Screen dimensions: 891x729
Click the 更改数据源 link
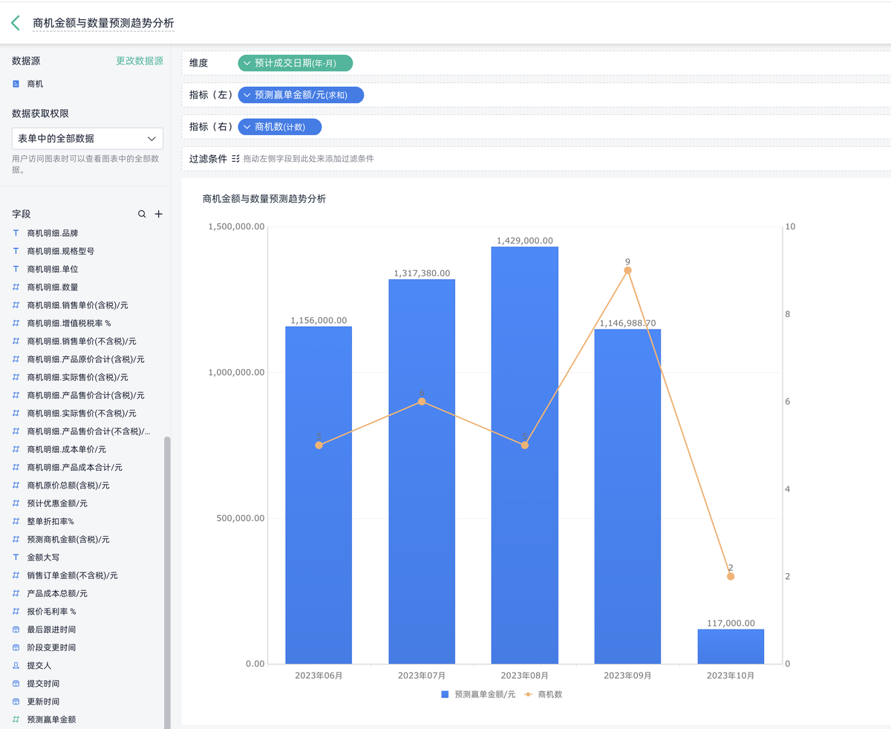click(x=140, y=60)
